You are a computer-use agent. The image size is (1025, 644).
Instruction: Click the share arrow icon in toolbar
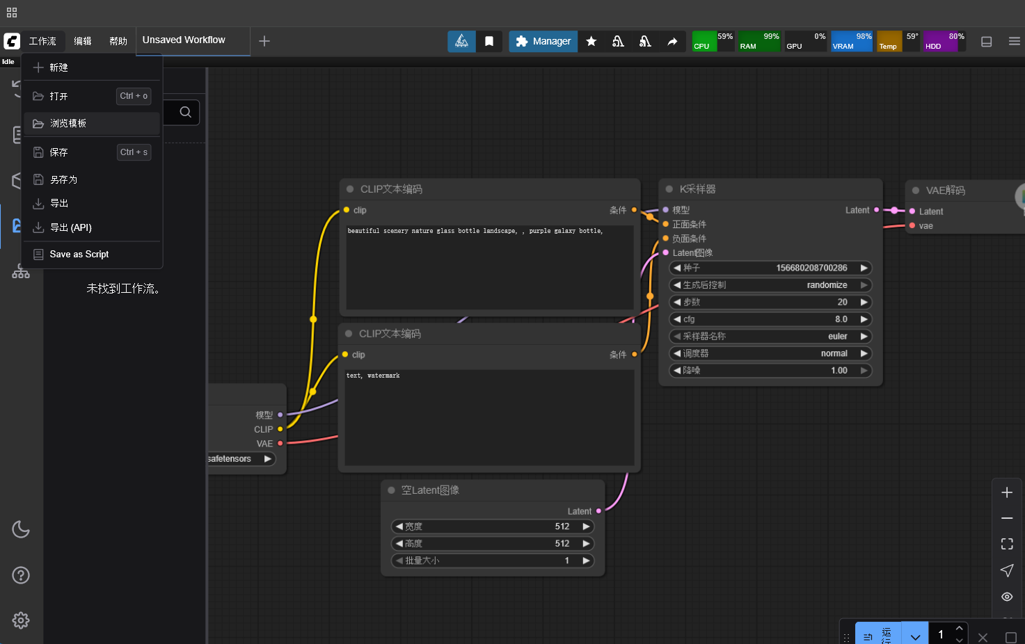(672, 41)
